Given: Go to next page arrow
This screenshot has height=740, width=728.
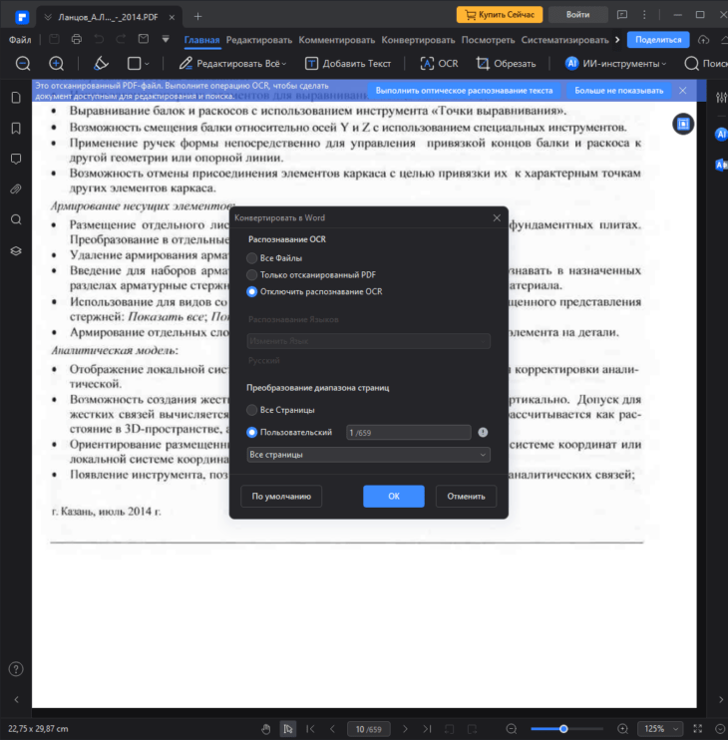Looking at the screenshot, I should click(x=405, y=729).
